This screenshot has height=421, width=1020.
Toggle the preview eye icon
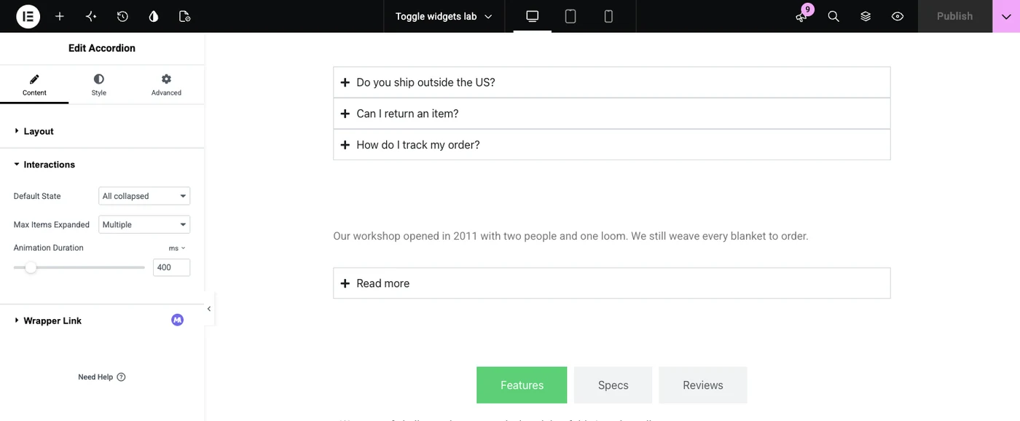tap(898, 16)
